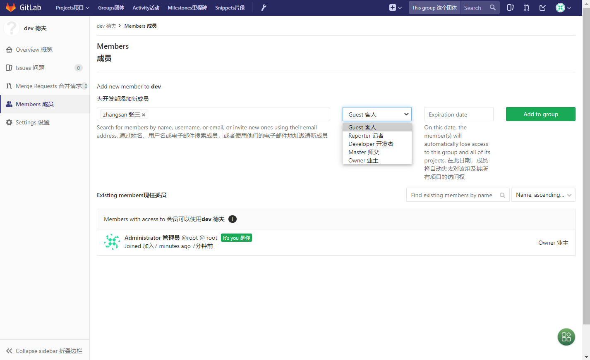Go to Issues in sidebar
The height and width of the screenshot is (360, 590).
point(45,68)
